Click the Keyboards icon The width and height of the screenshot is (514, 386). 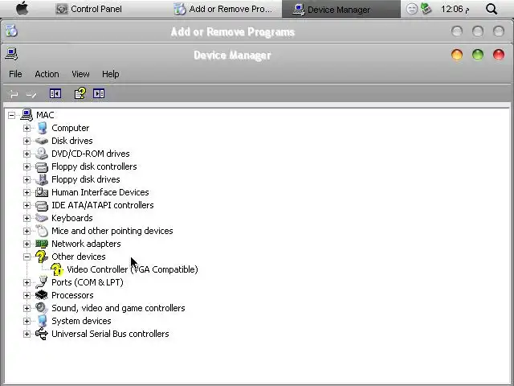42,218
